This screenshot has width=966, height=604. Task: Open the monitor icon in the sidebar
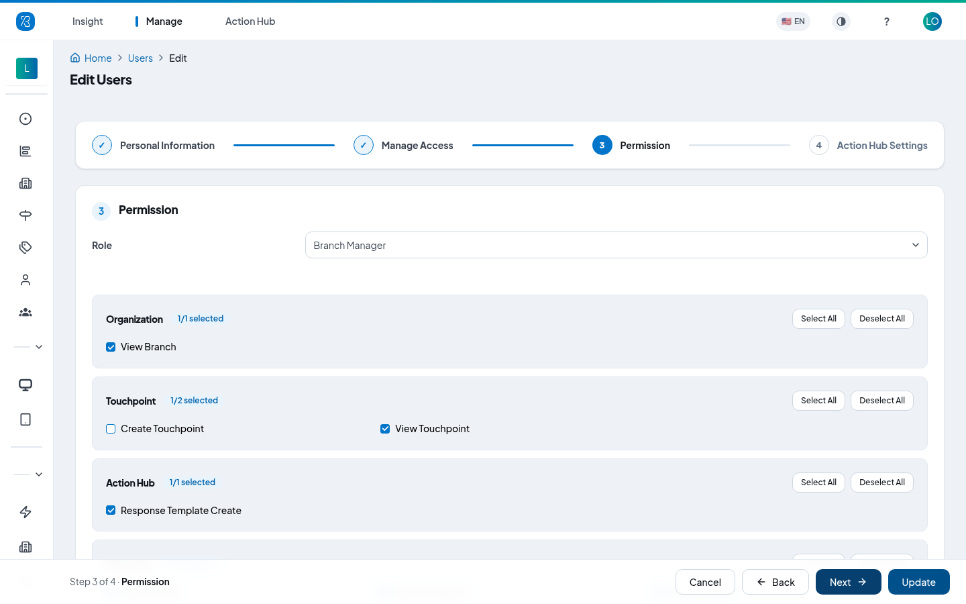pyautogui.click(x=25, y=385)
